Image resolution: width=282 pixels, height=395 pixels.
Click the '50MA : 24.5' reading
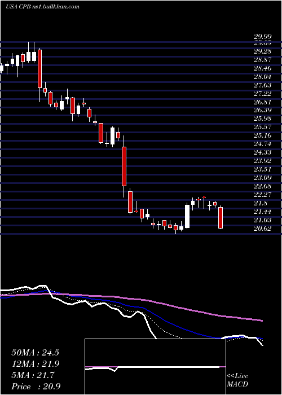[35, 353]
